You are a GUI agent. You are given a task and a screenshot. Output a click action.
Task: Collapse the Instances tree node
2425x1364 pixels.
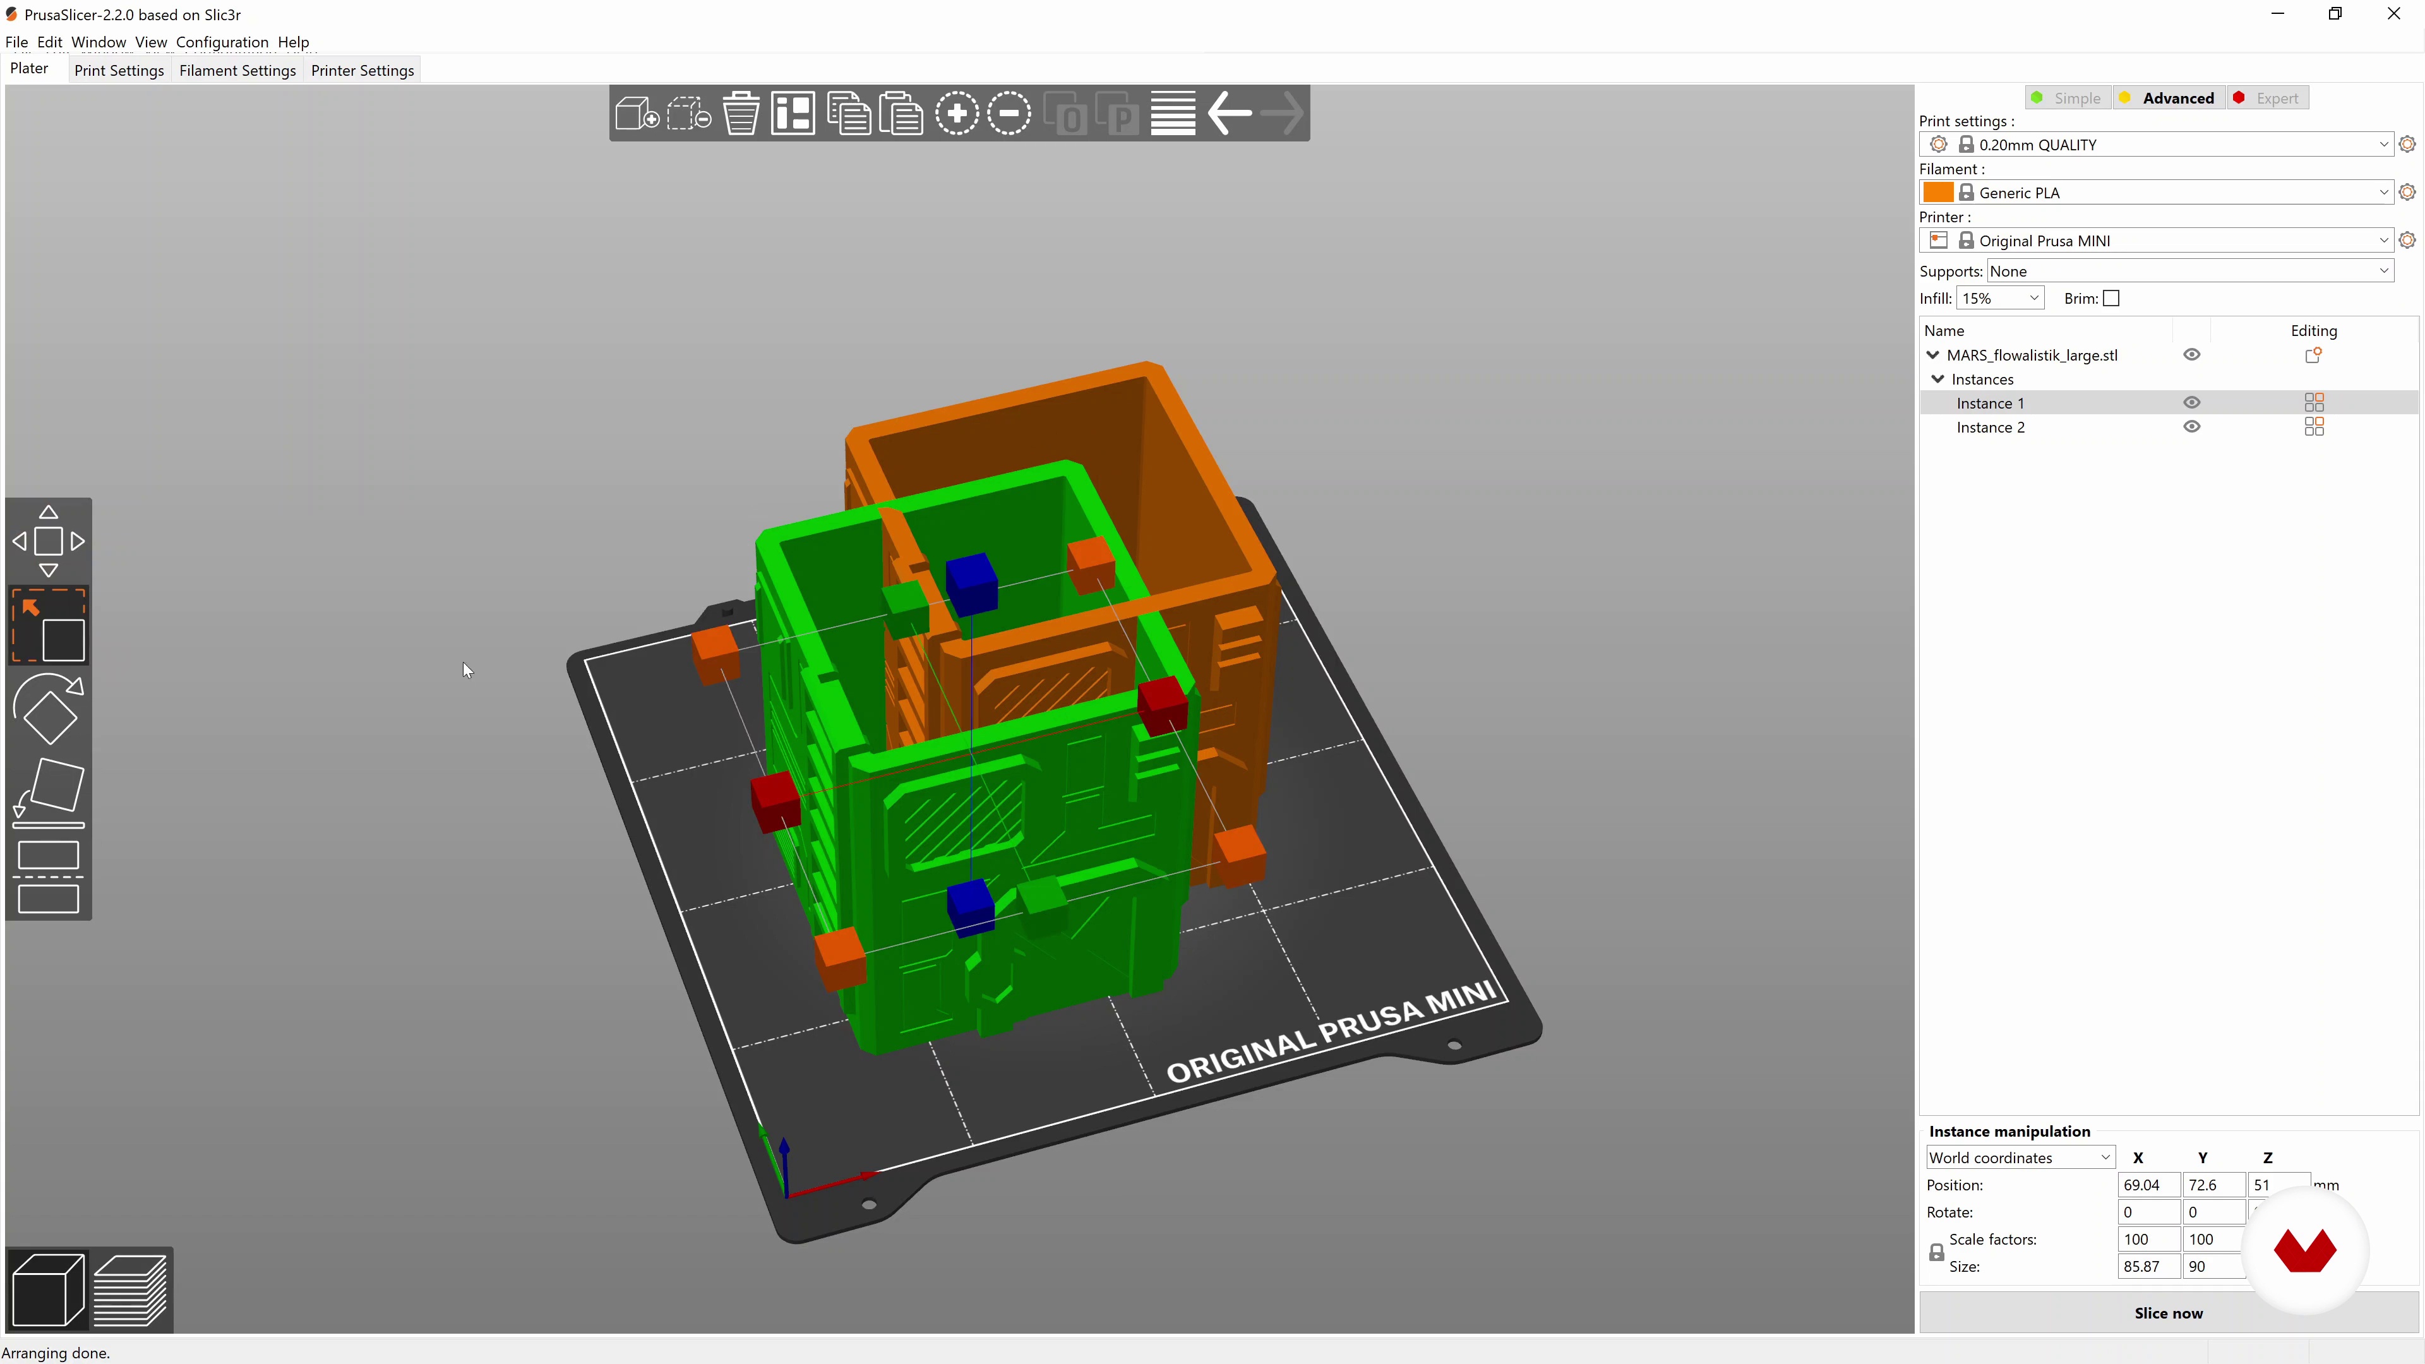pos(1937,380)
